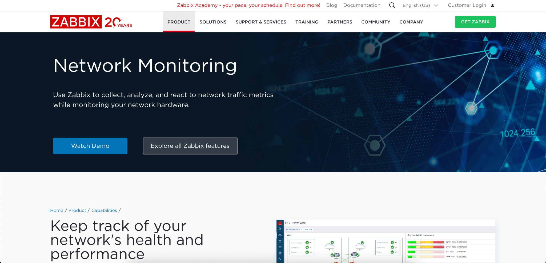546x263 pixels.
Task: Open the Product menu tab
Action: pos(179,22)
